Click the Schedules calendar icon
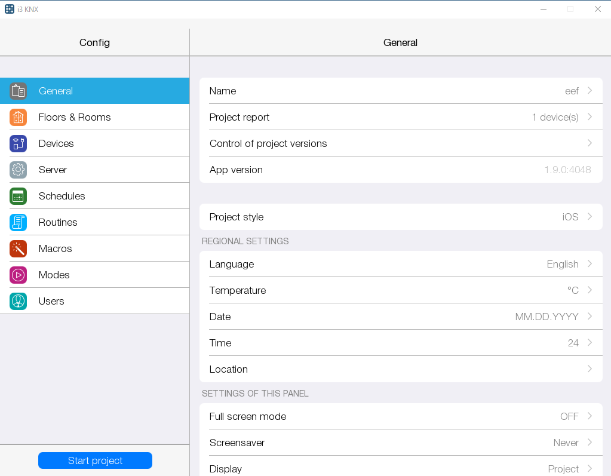 point(18,196)
